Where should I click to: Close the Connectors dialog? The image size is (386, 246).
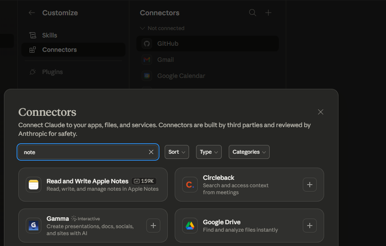(x=321, y=112)
